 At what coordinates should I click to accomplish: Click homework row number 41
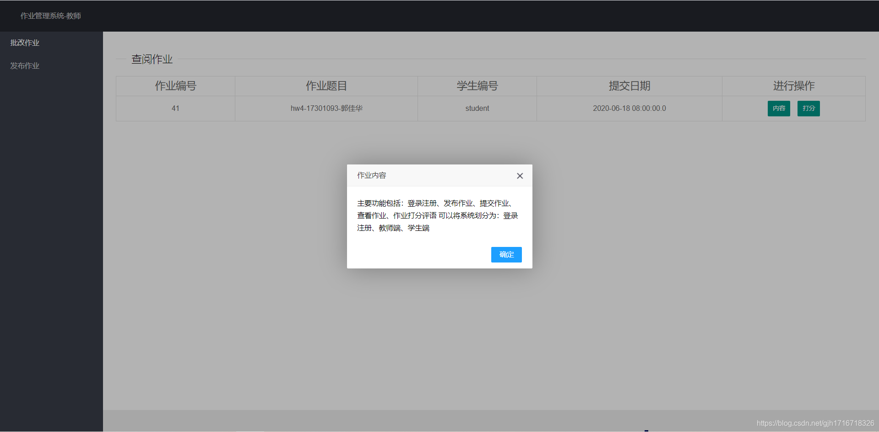coord(175,108)
